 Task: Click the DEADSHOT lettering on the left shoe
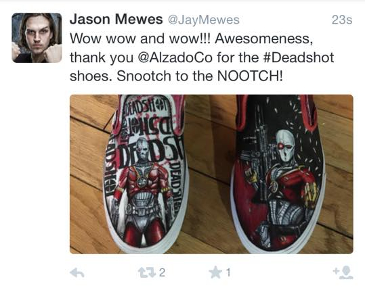click(149, 152)
